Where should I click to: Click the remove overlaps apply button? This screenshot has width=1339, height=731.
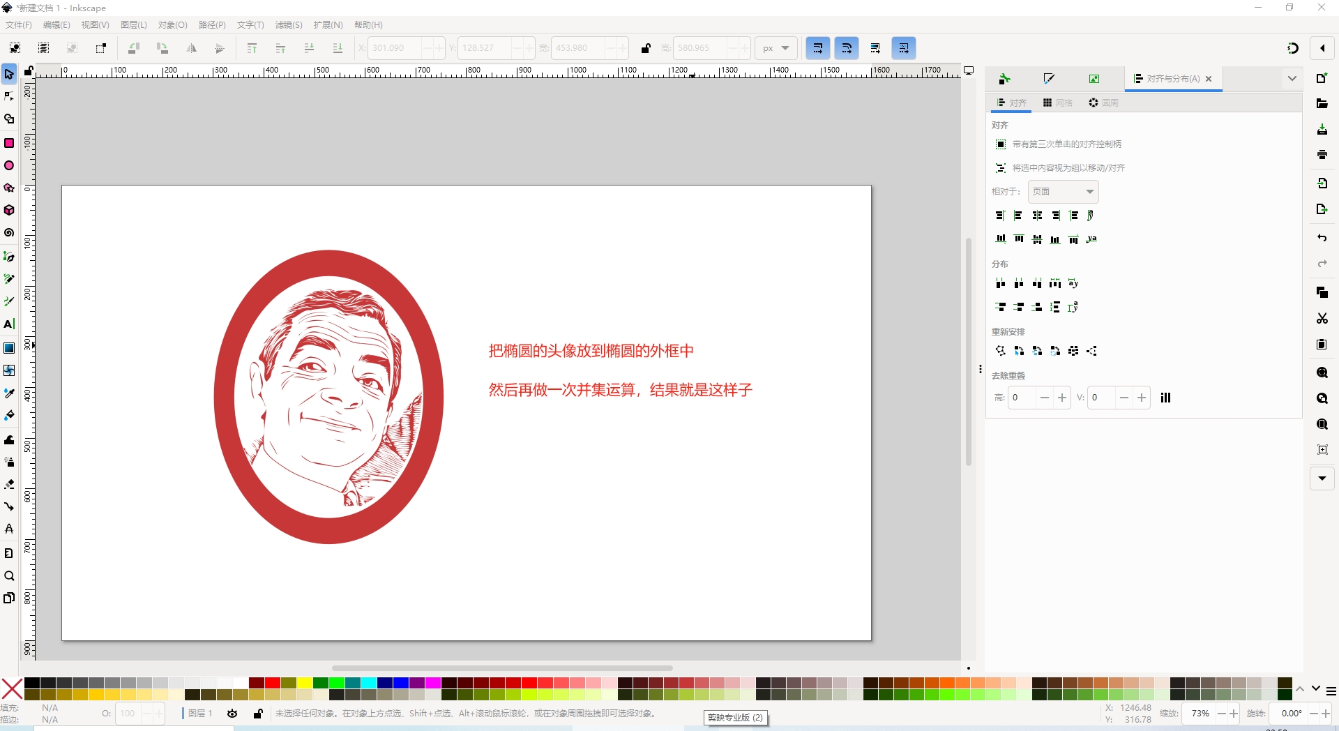point(1165,398)
